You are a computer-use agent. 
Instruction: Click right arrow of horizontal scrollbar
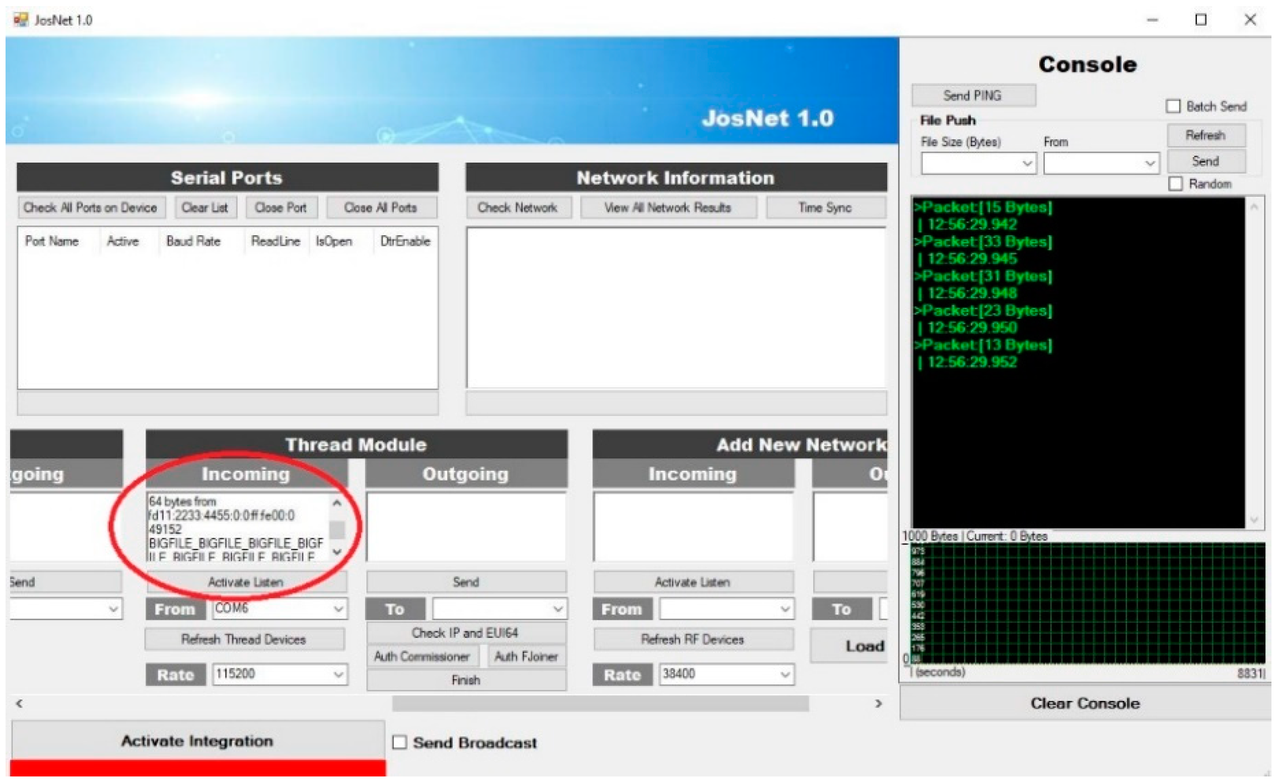pyautogui.click(x=879, y=704)
